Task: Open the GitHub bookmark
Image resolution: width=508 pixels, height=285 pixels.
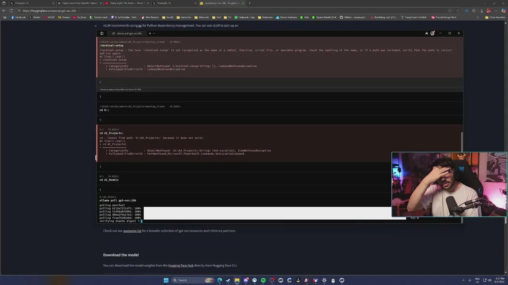Action: tap(353, 17)
